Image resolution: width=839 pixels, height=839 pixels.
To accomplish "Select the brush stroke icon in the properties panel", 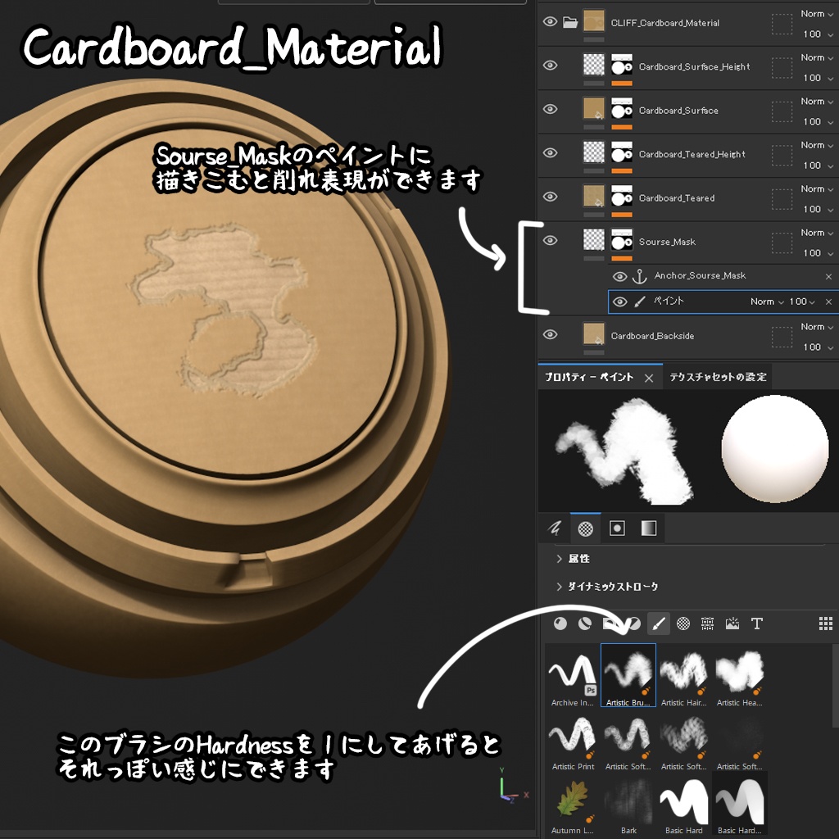I will point(554,528).
